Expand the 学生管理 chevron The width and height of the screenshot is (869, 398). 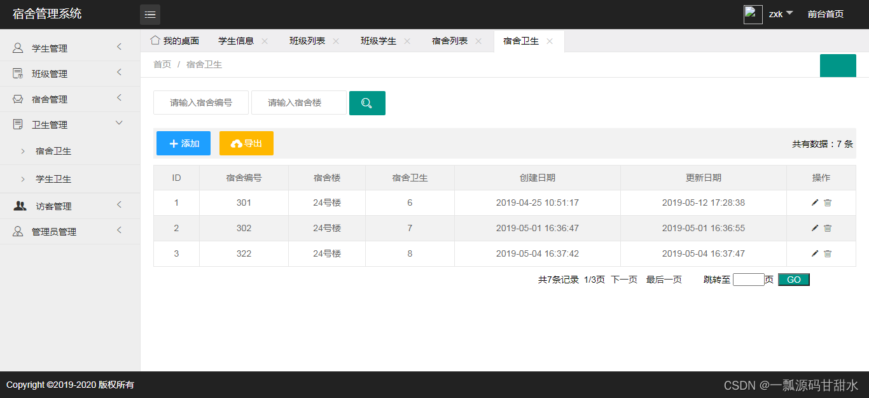[x=119, y=46]
